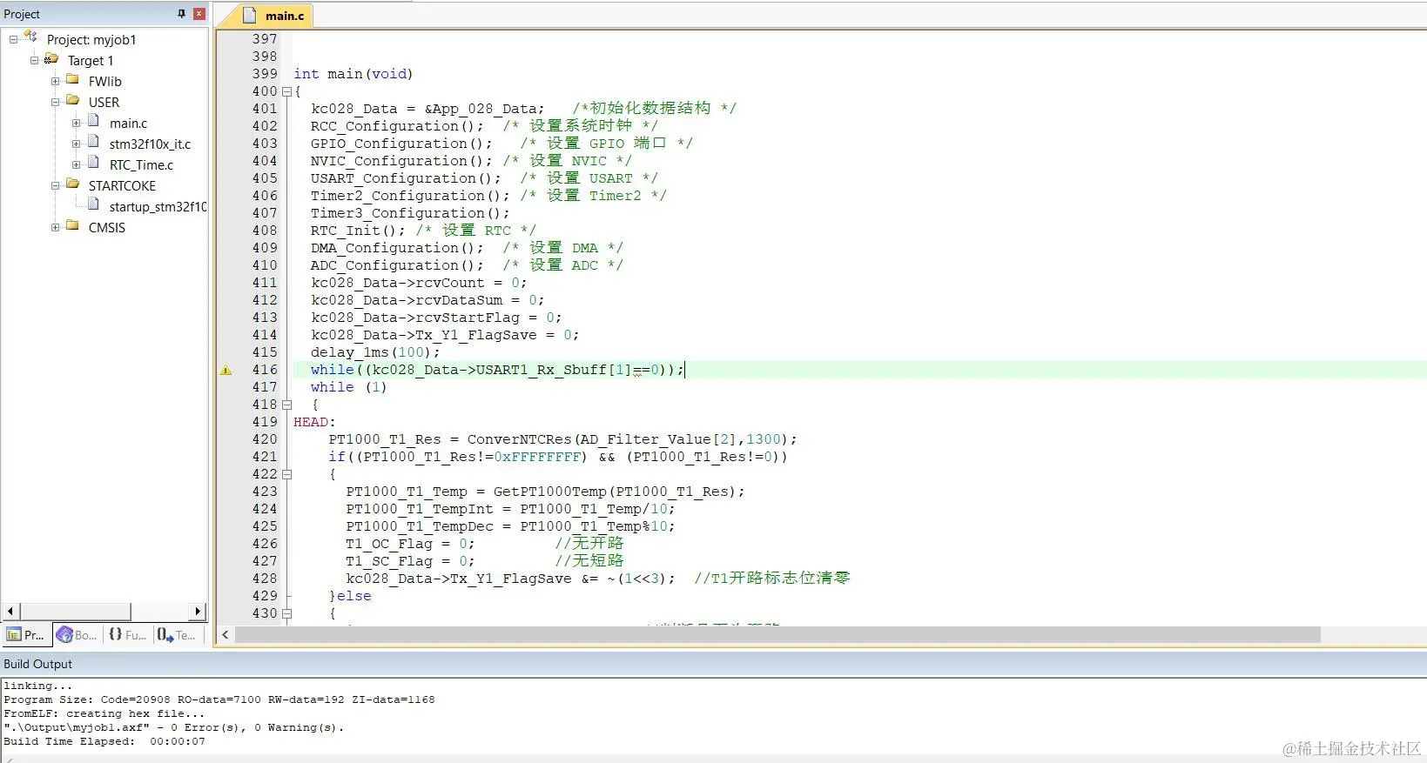The image size is (1427, 763).
Task: Collapse the STARTCOKE folder group
Action: click(55, 185)
